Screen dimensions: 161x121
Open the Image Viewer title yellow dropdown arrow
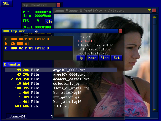[149, 10]
